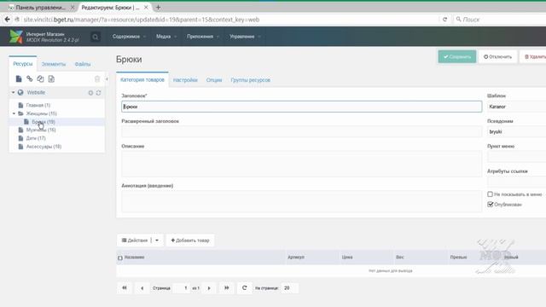Click the 'Псевдоним' field with bryuki

pyautogui.click(x=516, y=131)
